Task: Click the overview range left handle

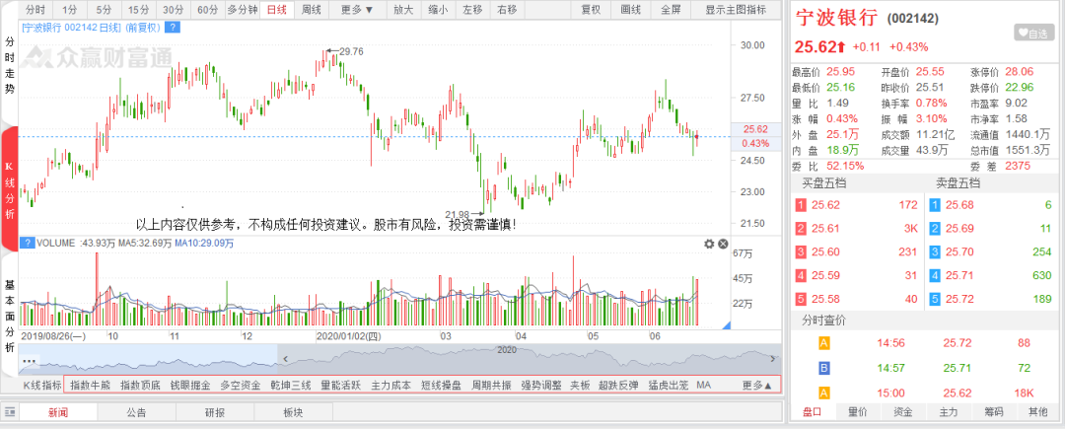Action: 285,358
